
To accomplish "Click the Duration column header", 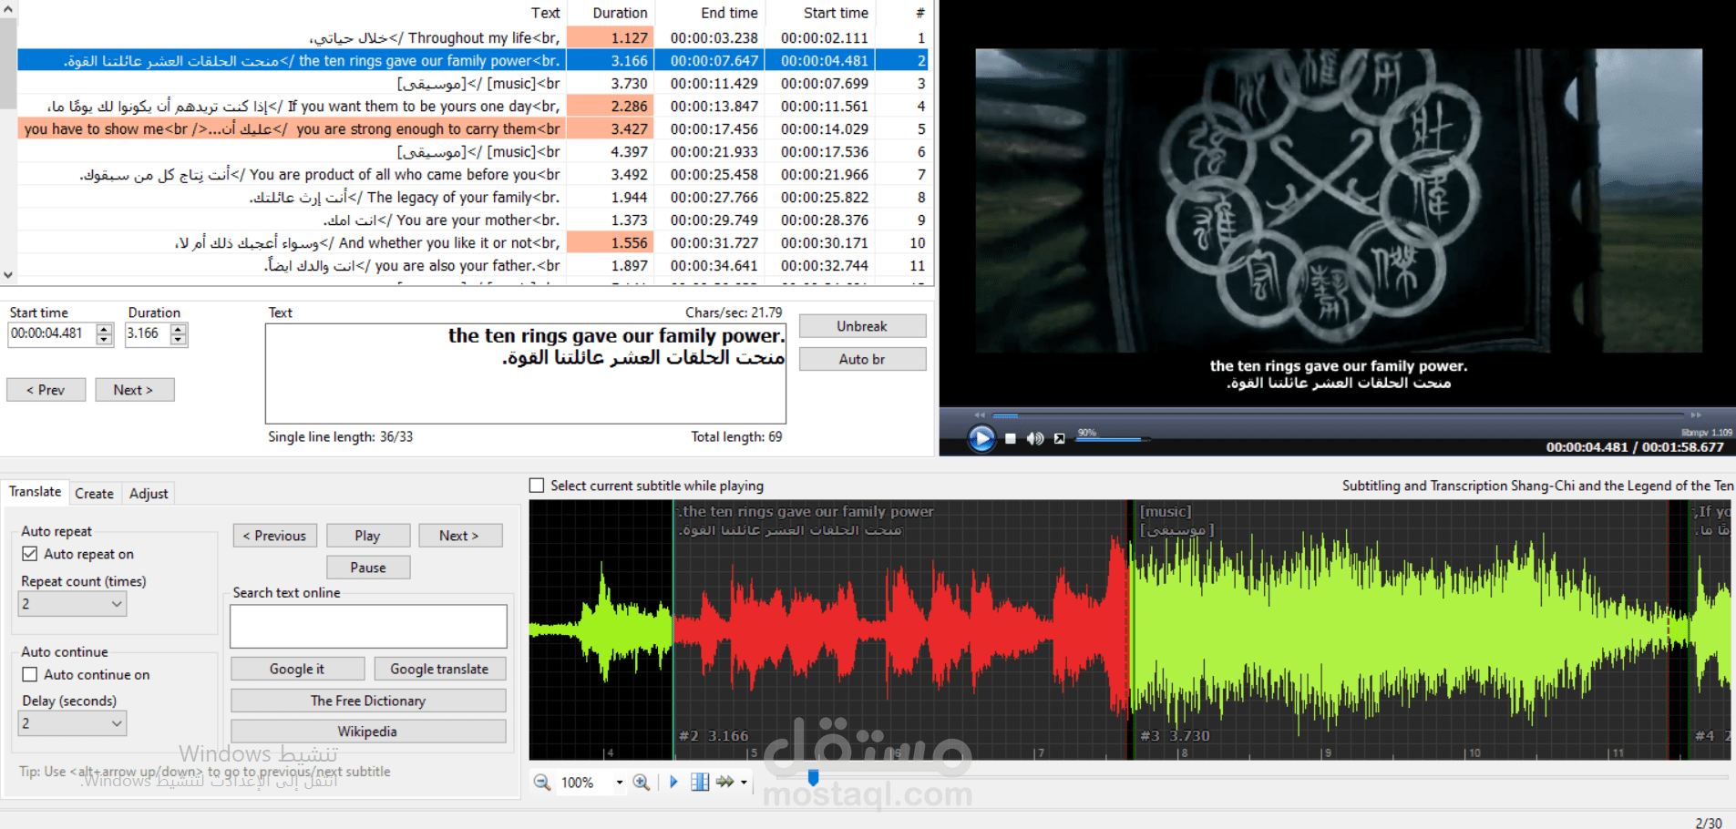I will pos(611,13).
